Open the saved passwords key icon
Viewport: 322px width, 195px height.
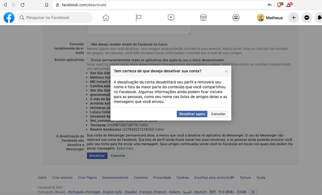coord(269,5)
